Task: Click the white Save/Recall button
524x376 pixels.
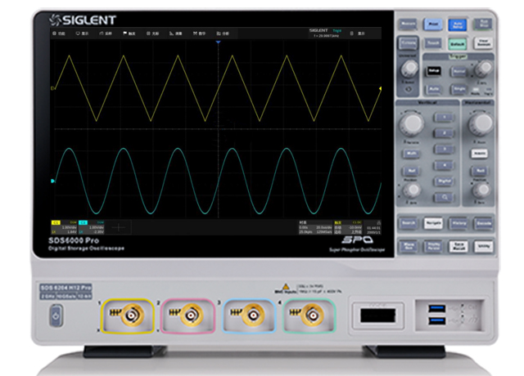Action: [458, 247]
